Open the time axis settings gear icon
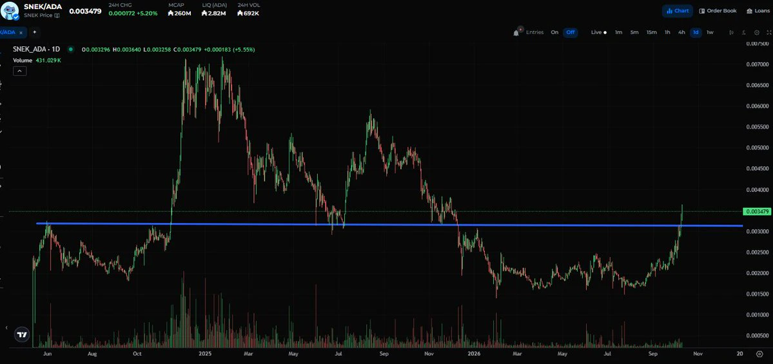Screen dimensions: 773x364 pos(759,354)
